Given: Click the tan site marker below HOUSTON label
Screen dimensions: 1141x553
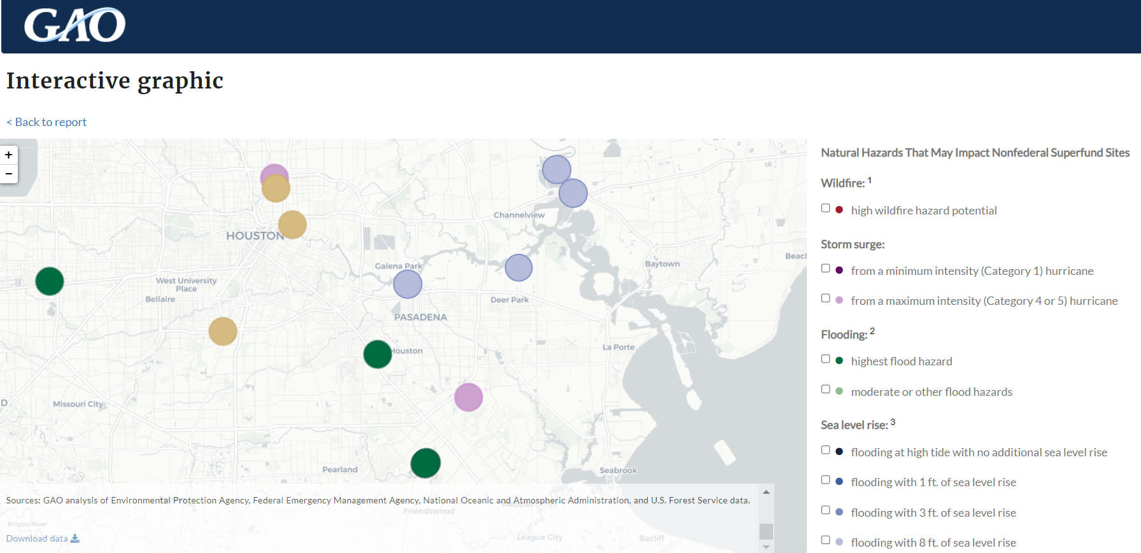Looking at the screenshot, I should (x=292, y=225).
